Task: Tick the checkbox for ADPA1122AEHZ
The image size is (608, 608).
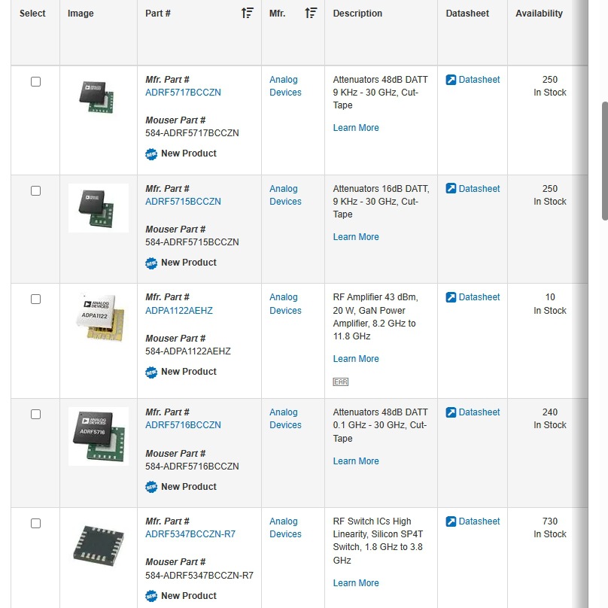Action: tap(35, 299)
